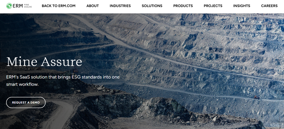Click the orange excavator in mine photo

(256, 97)
